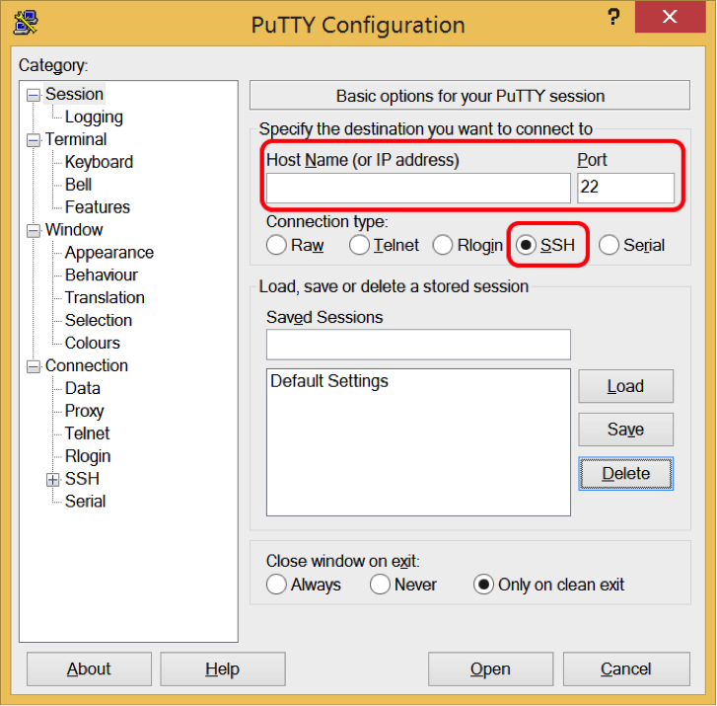Select the Raw connection type
This screenshot has width=717, height=706.
coord(277,245)
